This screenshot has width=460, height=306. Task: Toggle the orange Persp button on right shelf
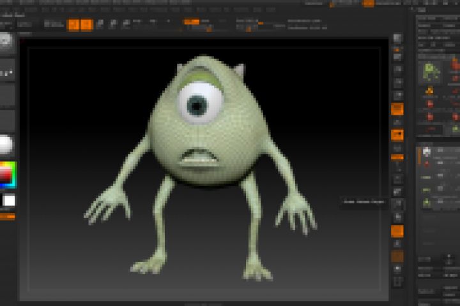click(397, 109)
